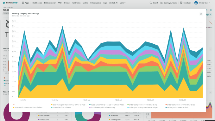The width and height of the screenshot is (215, 121).
Task: Expand the More menu
Action: 123,3
